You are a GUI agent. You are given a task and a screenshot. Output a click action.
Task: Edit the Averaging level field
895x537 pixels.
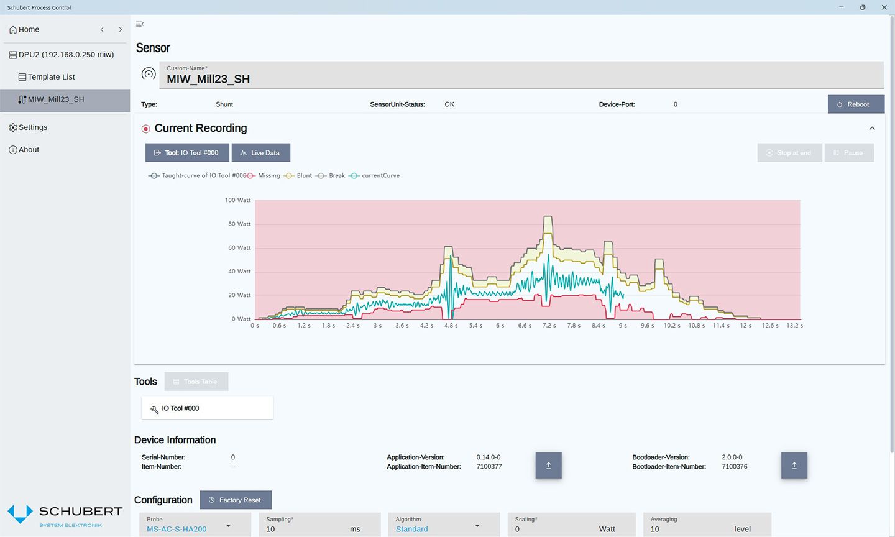pyautogui.click(x=707, y=525)
